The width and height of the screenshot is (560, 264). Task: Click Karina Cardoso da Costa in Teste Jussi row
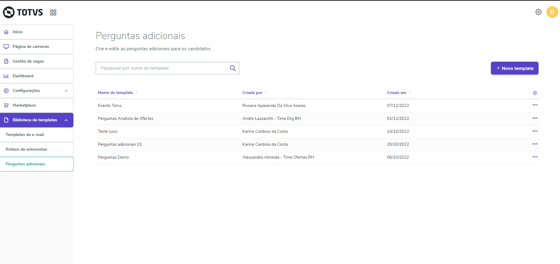(x=265, y=131)
